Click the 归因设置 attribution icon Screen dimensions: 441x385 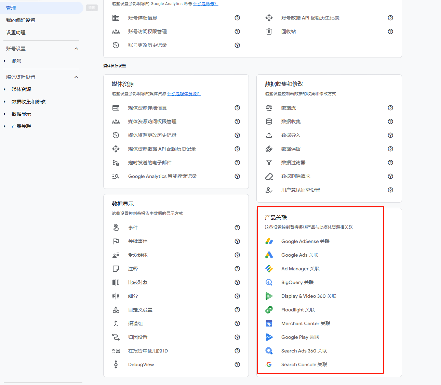[116, 337]
